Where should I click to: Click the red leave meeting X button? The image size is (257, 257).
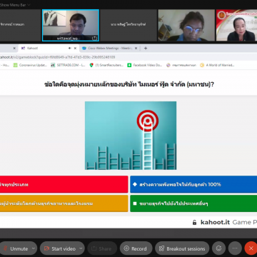coord(251,248)
